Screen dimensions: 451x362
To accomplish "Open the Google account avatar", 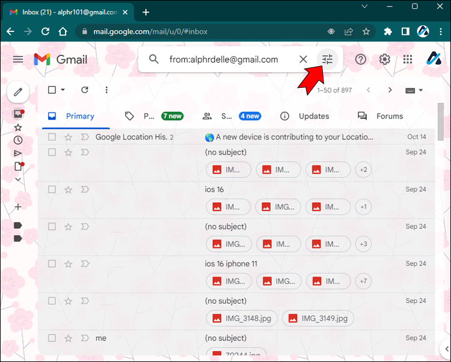I will pyautogui.click(x=434, y=58).
